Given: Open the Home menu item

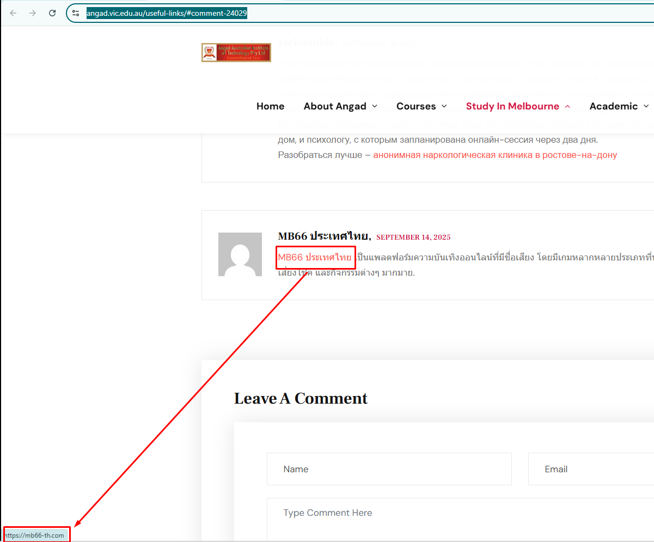Looking at the screenshot, I should (271, 106).
